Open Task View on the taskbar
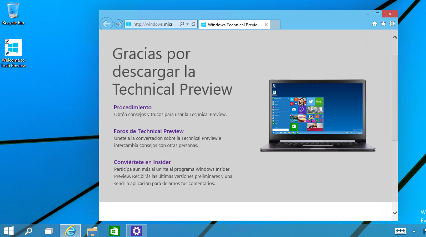 (49, 231)
